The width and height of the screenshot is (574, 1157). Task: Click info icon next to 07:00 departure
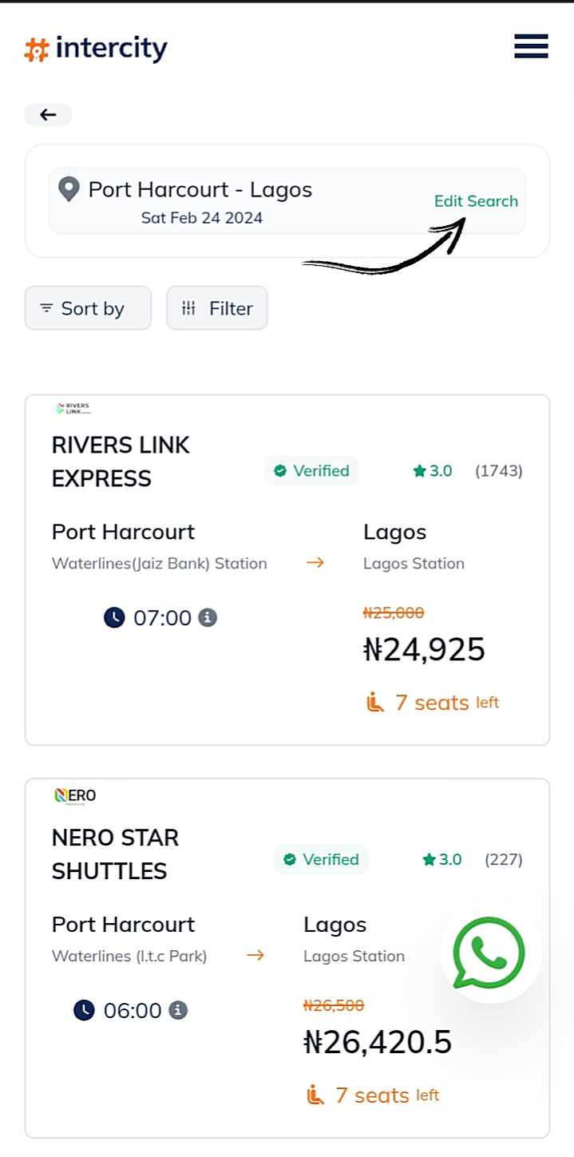[x=208, y=617]
